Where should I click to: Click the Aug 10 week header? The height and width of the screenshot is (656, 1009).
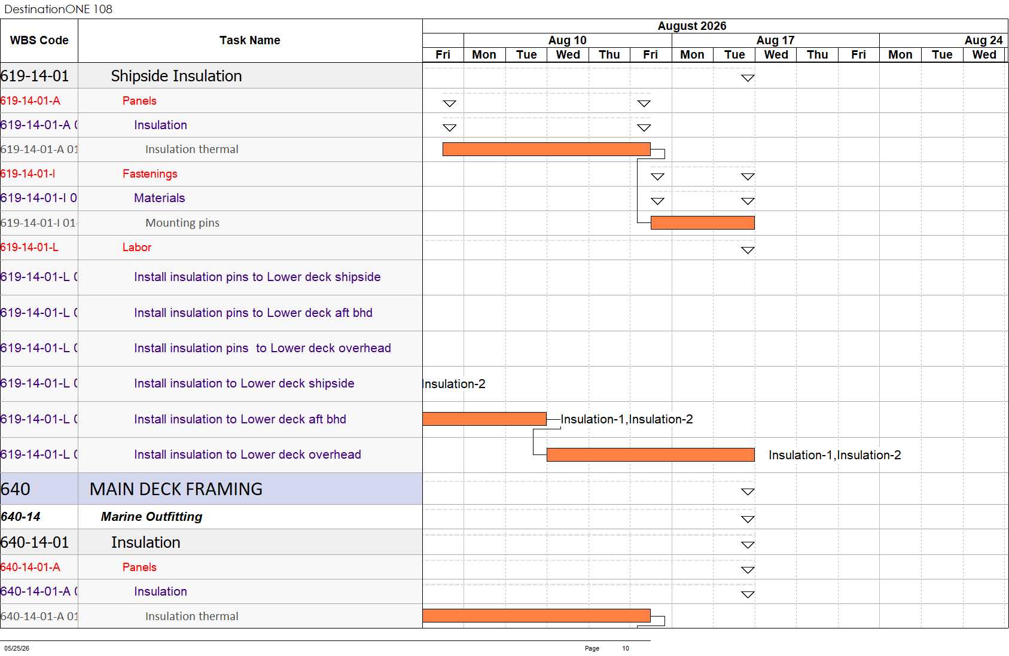[568, 40]
